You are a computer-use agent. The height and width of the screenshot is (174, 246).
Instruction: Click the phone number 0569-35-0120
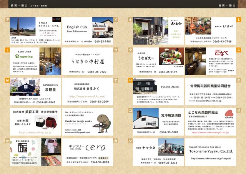click(x=97, y=72)
